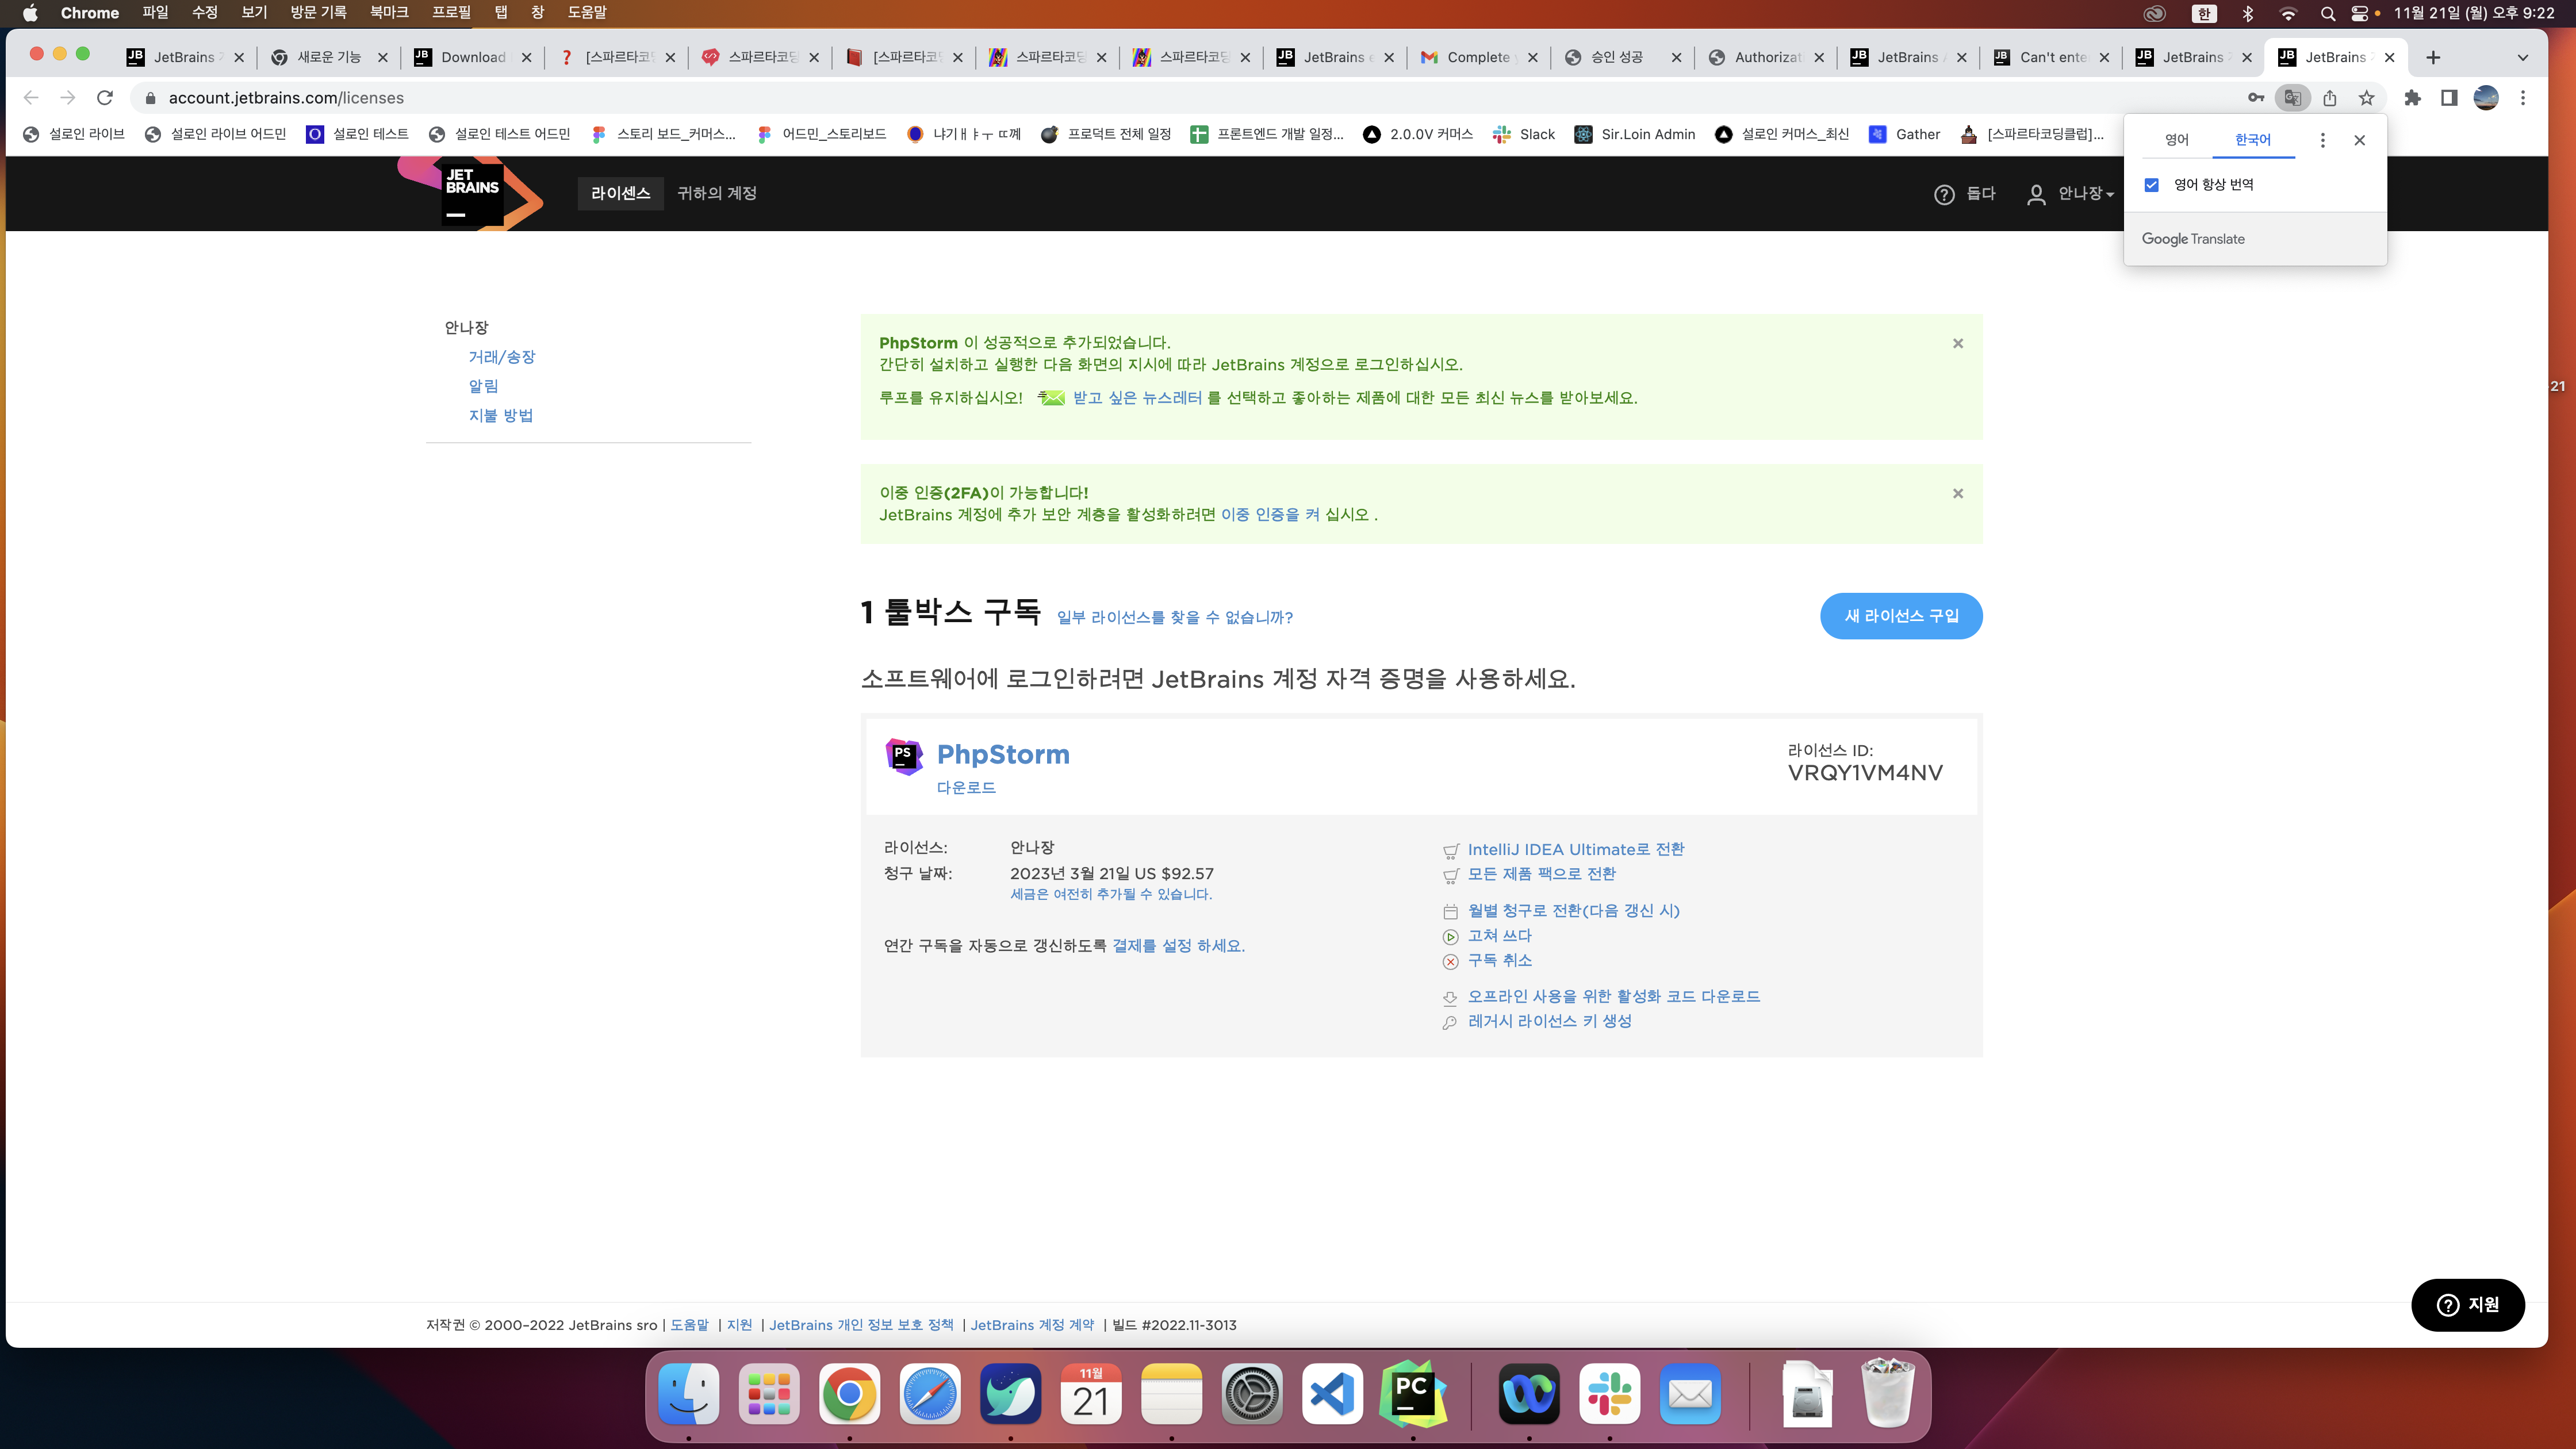Image resolution: width=2576 pixels, height=1449 pixels.
Task: Open the Chrome 북마크 menu
Action: click(x=389, y=13)
